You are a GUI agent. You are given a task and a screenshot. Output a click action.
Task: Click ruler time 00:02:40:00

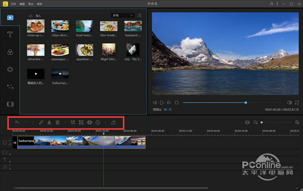pyautogui.click(x=158, y=131)
